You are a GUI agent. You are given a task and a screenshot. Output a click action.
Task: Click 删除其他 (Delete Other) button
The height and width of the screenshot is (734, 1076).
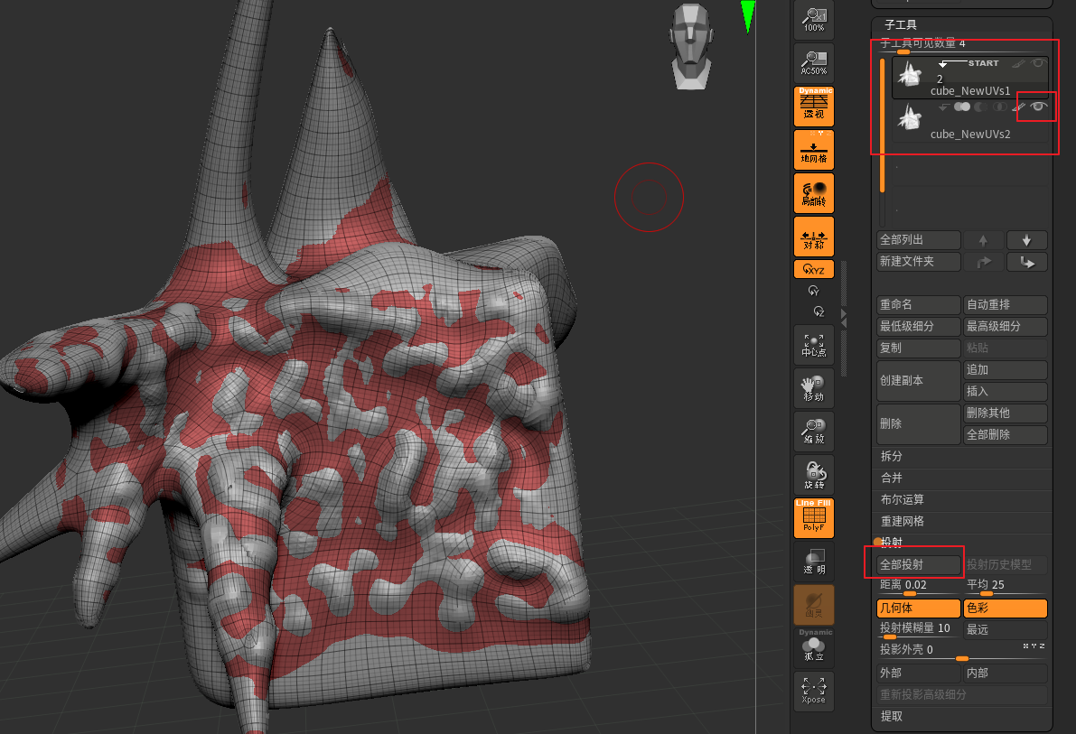point(1006,413)
